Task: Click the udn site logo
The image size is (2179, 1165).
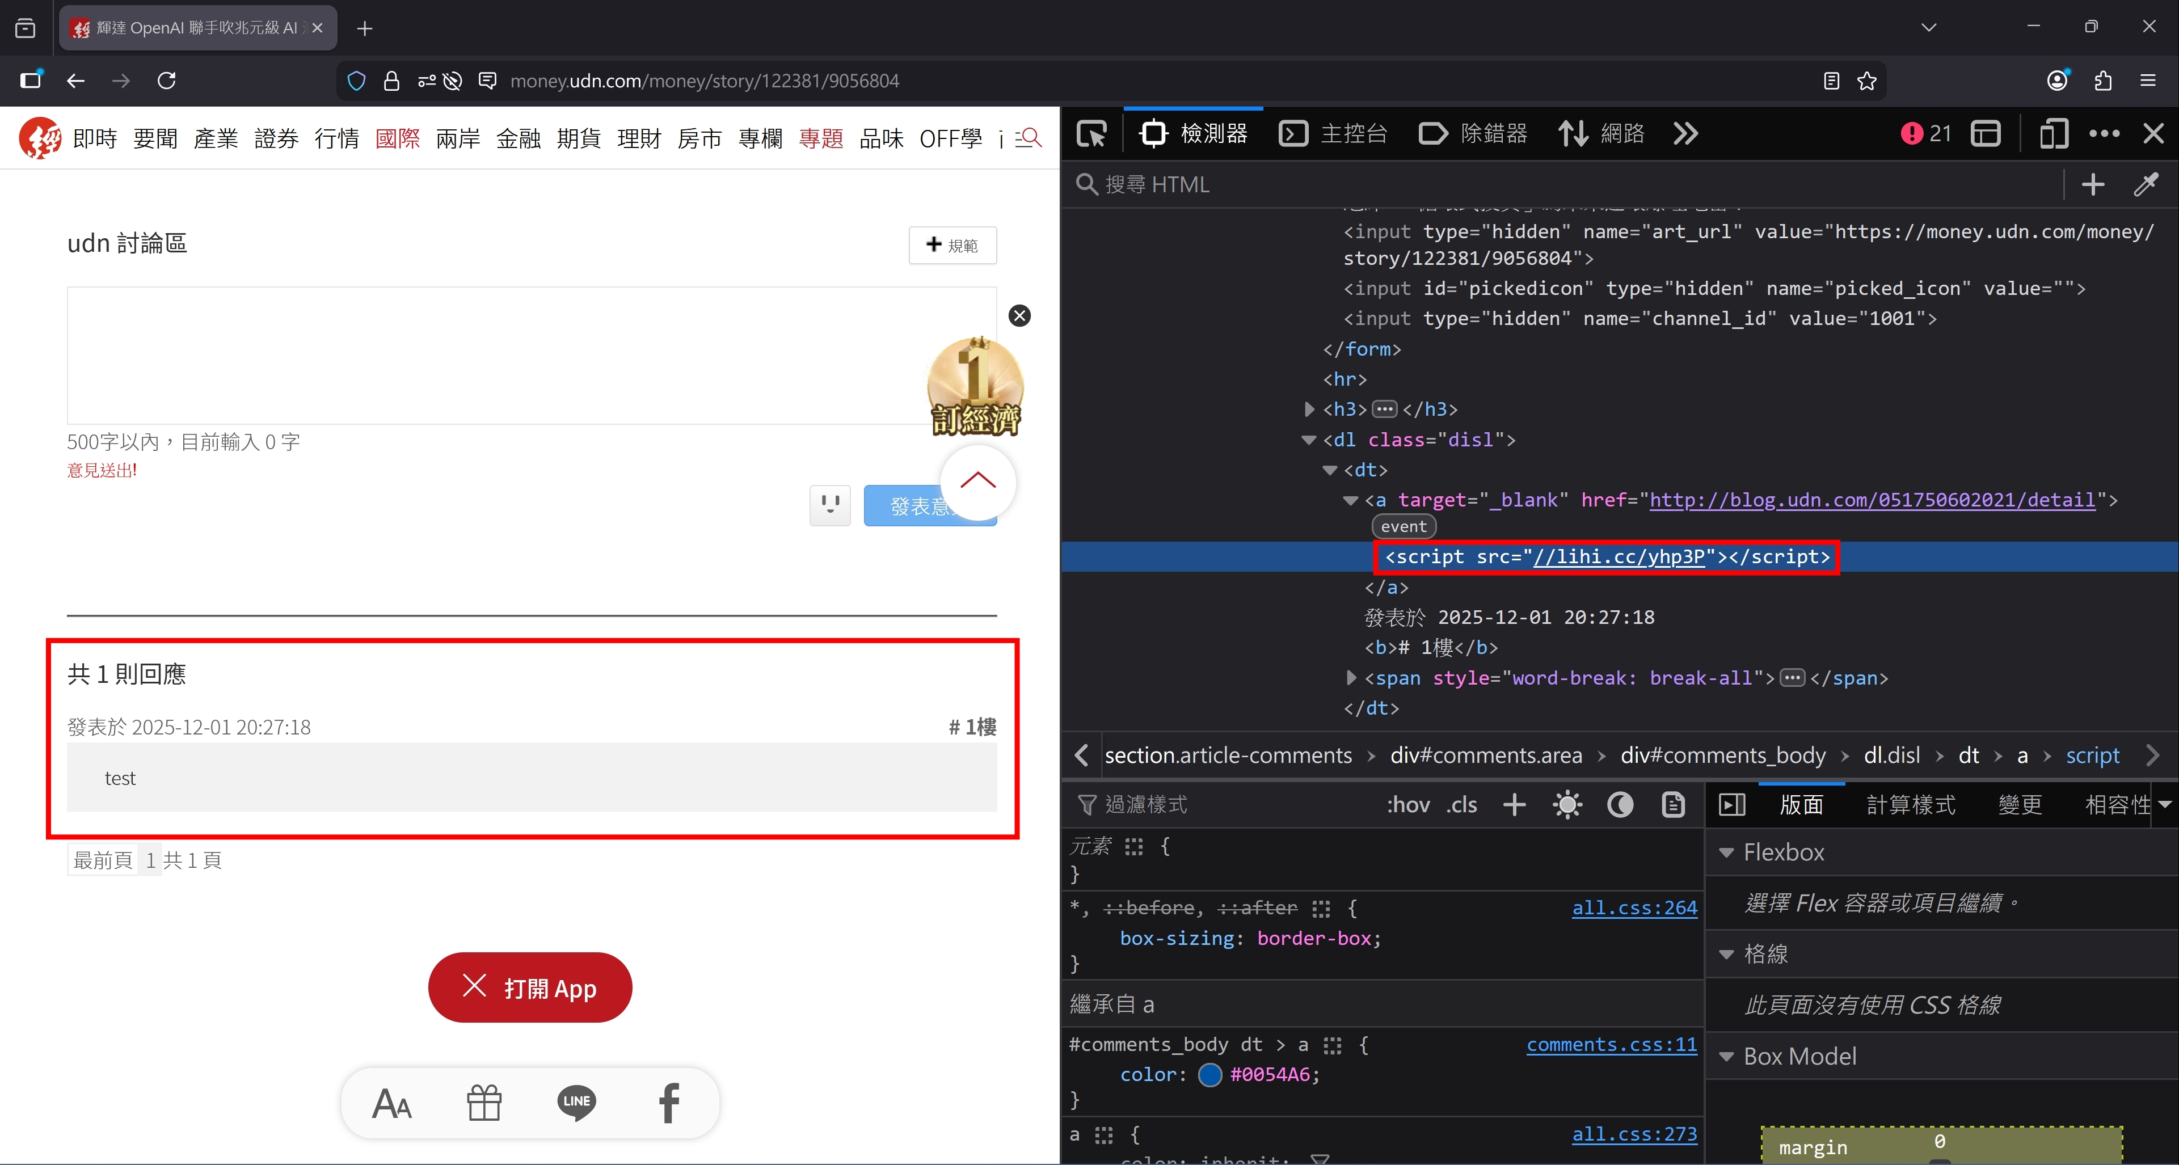Action: (40, 138)
